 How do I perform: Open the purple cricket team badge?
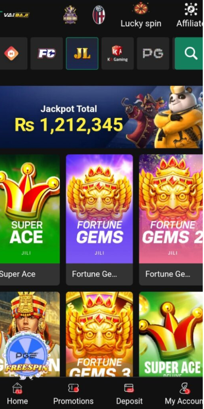(70, 15)
